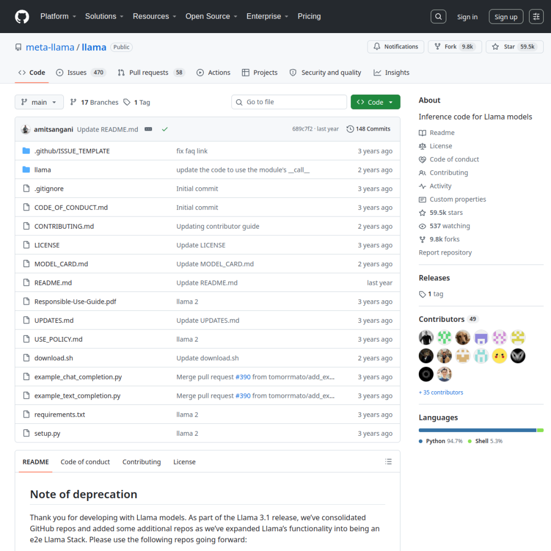Click the Sign up button
The width and height of the screenshot is (551, 551).
506,17
